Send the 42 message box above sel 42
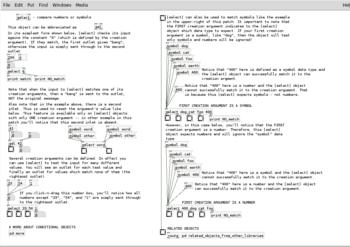This screenshot has height=247, width=350. coord(12,128)
